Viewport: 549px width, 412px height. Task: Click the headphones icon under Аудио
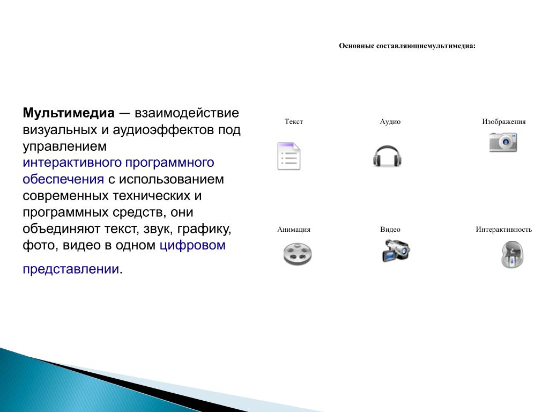[387, 156]
